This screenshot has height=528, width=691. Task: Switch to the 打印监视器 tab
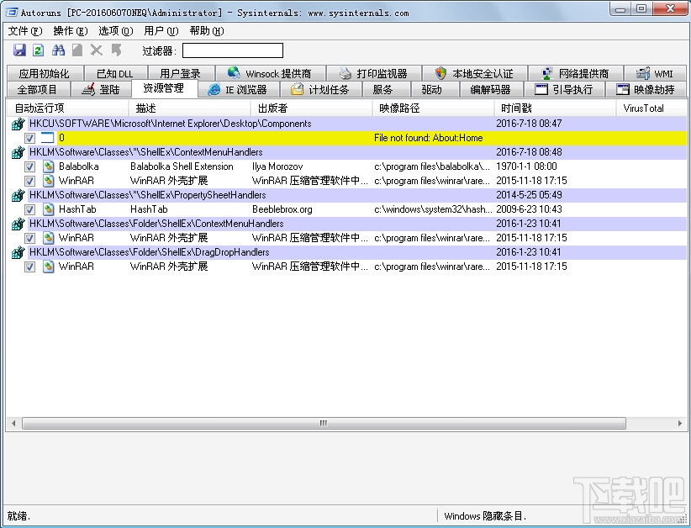coord(374,73)
